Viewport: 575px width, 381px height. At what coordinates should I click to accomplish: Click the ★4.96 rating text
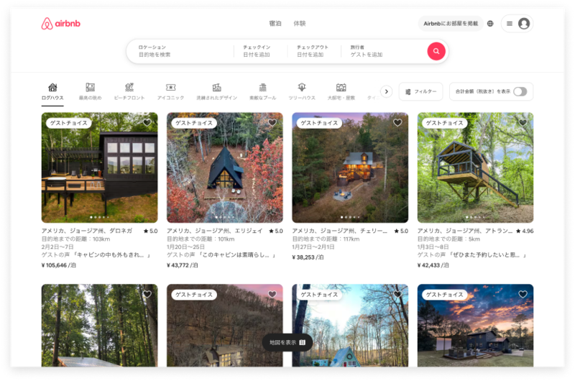pos(525,231)
